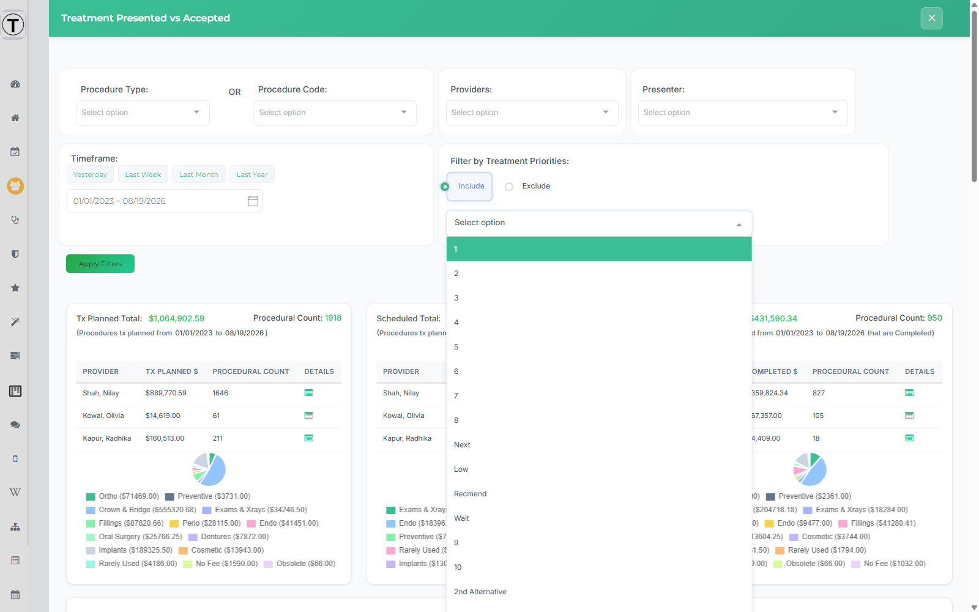979x612 pixels.
Task: Select the patients group icon in sidebar
Action: (x=15, y=185)
